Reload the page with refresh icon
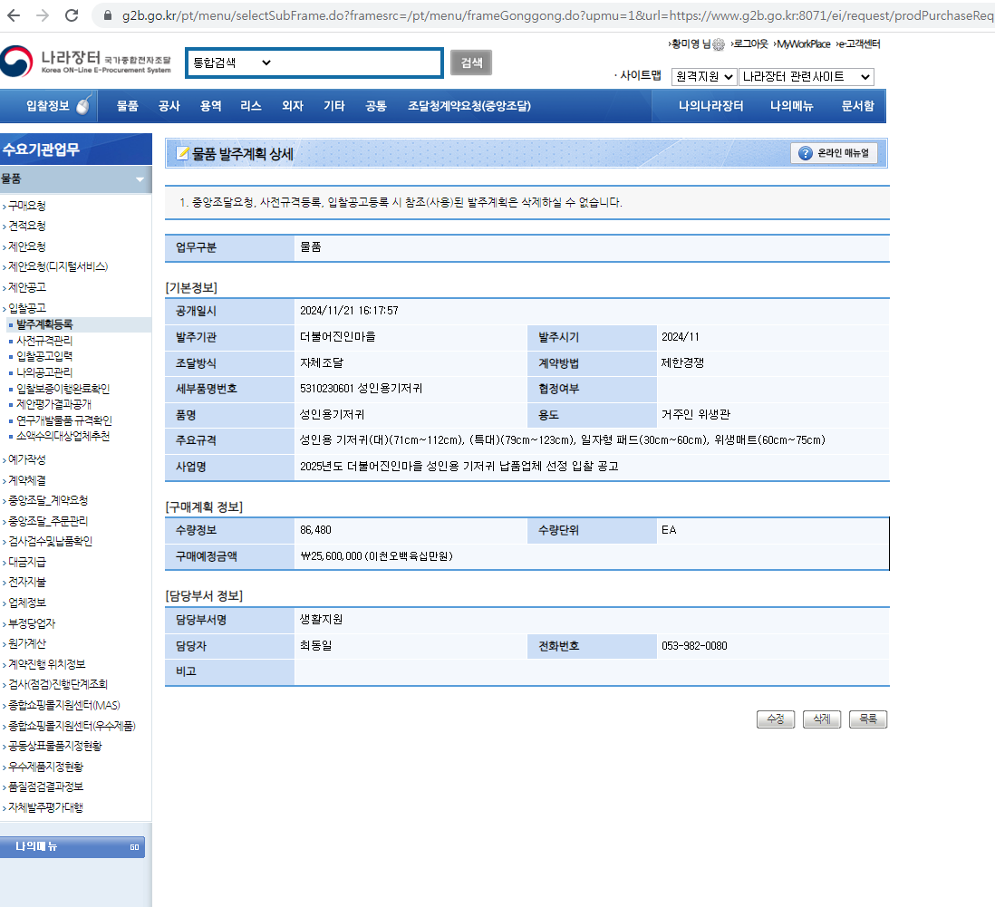Viewport: 995px width, 907px height. (x=72, y=15)
